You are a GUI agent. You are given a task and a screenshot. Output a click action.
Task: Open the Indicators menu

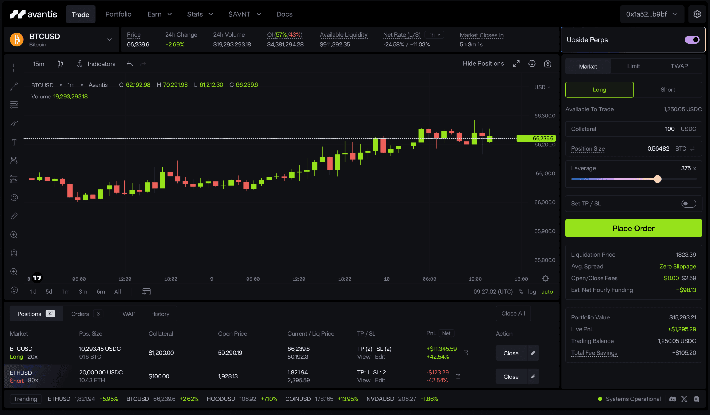tap(96, 64)
